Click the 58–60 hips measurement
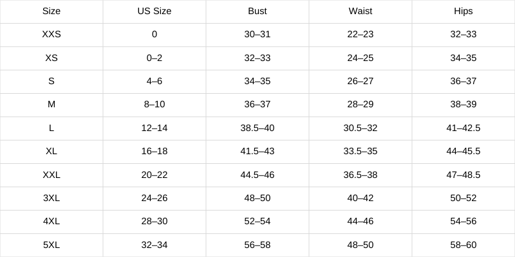515x257 pixels. pyautogui.click(x=464, y=245)
